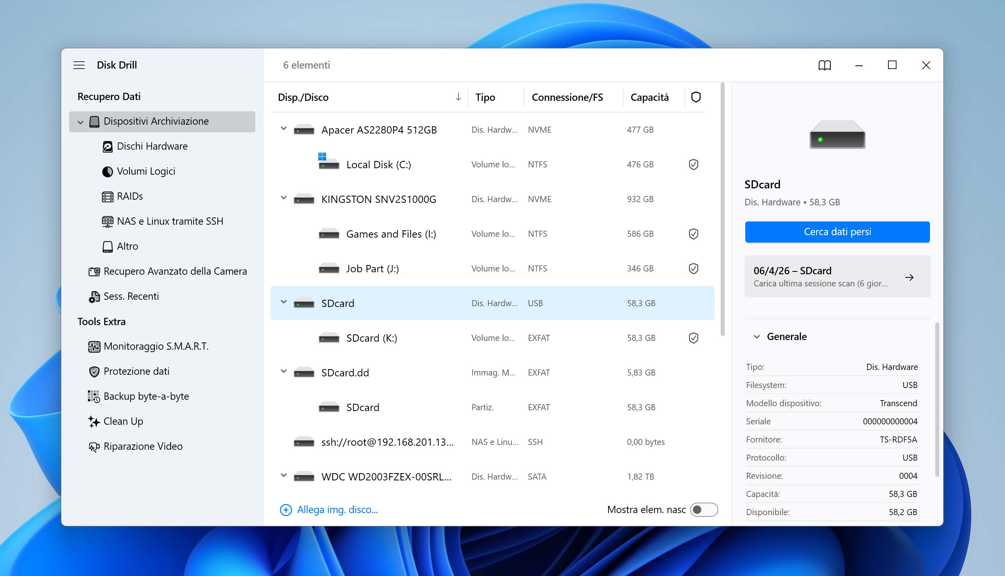
Task: Select SDcard (K:) volume row
Action: coord(492,338)
